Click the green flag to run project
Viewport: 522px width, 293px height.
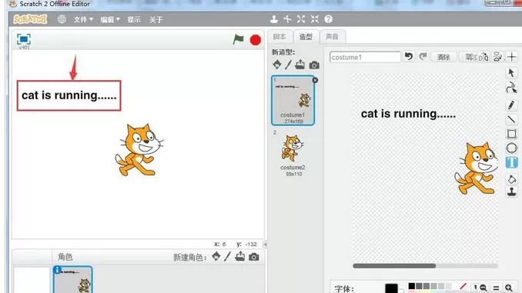[239, 39]
